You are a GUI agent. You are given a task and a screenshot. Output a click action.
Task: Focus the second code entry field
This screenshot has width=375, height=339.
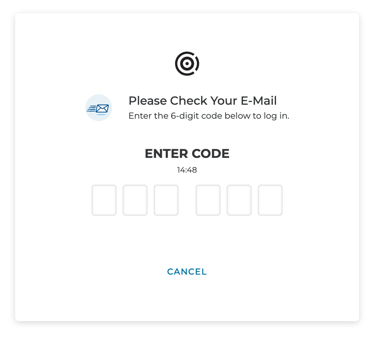pyautogui.click(x=135, y=200)
